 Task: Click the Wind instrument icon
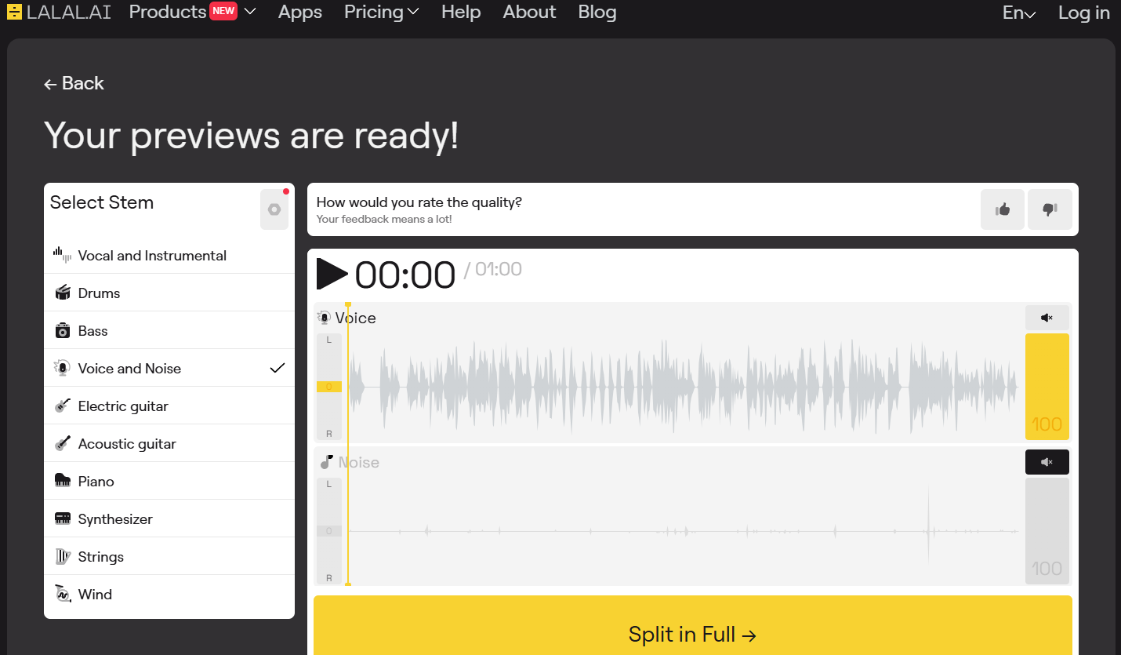[x=63, y=594]
